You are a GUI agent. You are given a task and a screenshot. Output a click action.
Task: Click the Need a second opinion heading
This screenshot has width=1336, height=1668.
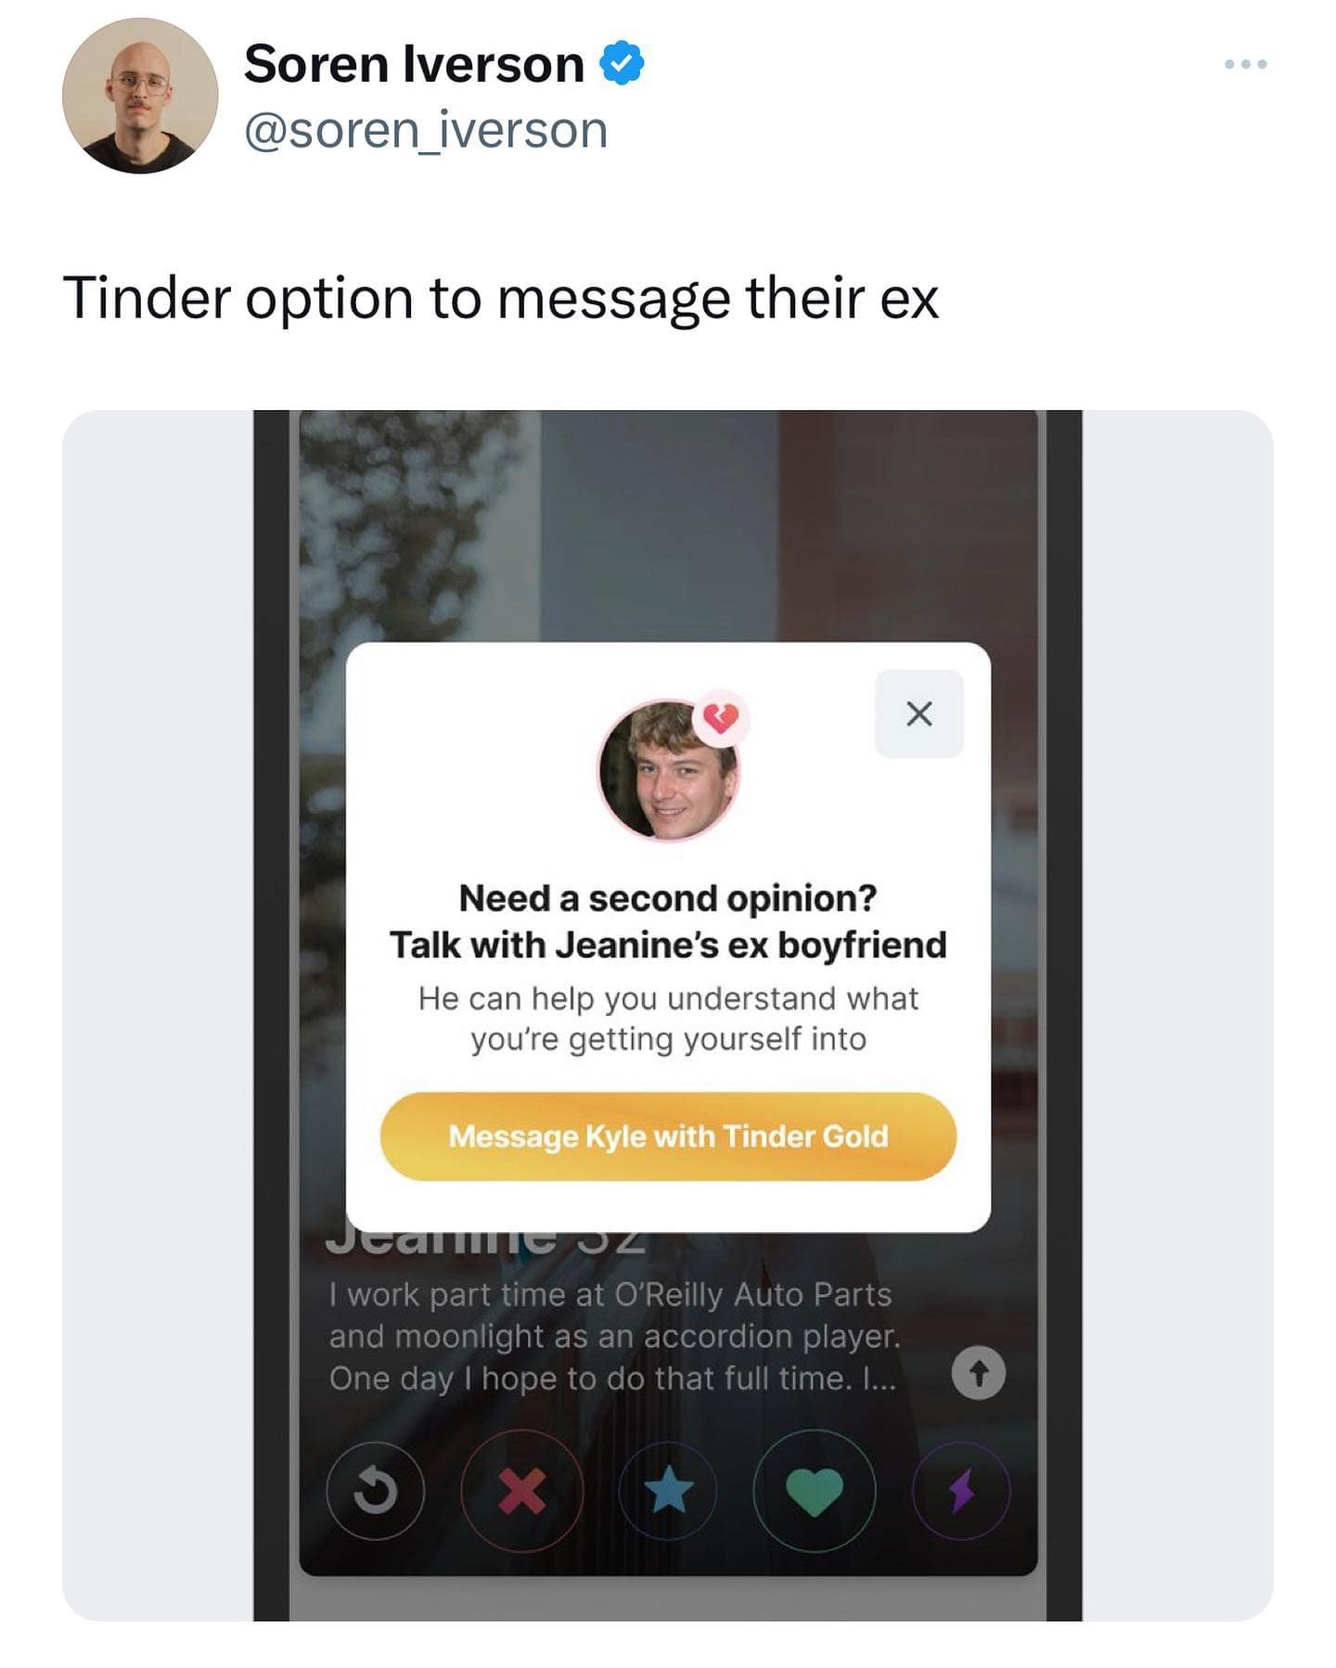(x=668, y=898)
